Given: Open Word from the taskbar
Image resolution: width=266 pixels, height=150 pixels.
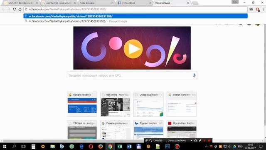Looking at the screenshot, I should (129, 146).
